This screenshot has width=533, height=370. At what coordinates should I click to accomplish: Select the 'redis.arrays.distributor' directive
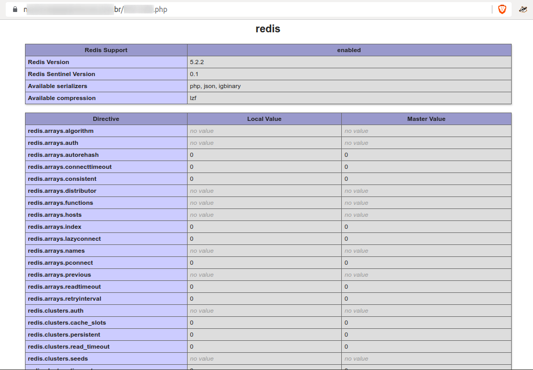[x=62, y=191]
